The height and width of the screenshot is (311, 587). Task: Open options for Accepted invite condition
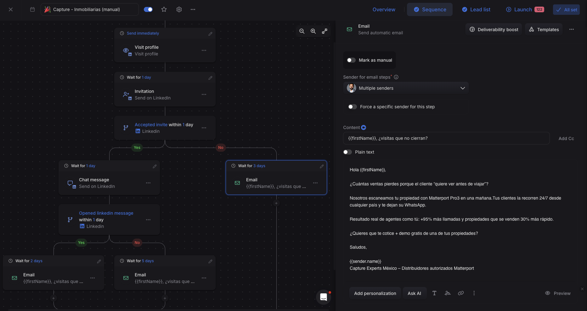pyautogui.click(x=204, y=128)
